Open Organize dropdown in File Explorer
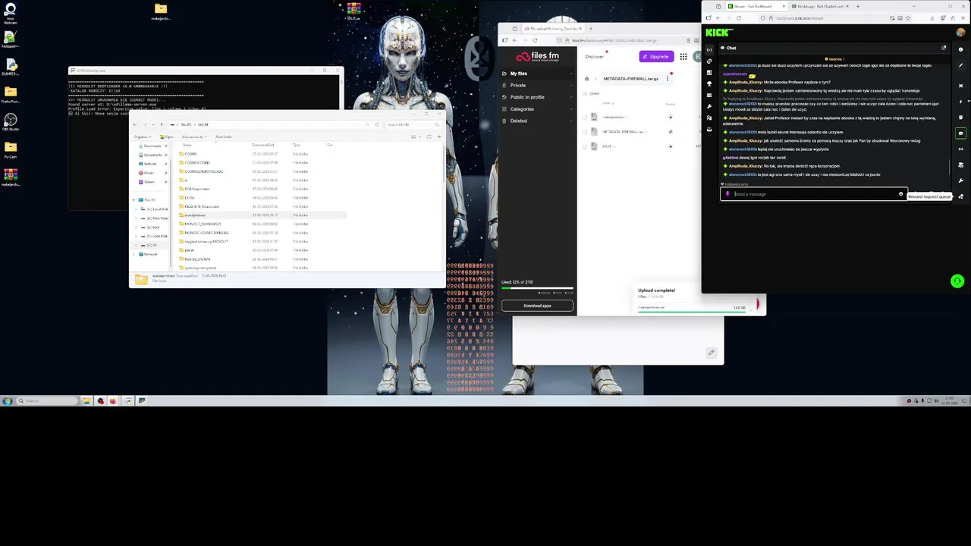The image size is (971, 546). tap(142, 137)
